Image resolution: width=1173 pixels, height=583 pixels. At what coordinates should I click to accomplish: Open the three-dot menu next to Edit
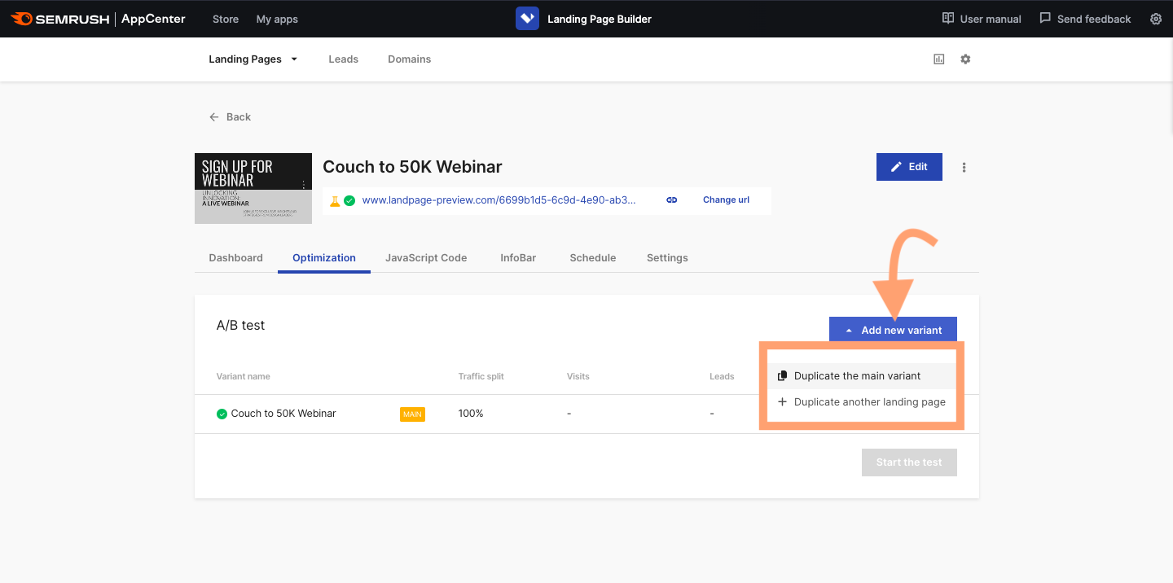click(x=964, y=167)
